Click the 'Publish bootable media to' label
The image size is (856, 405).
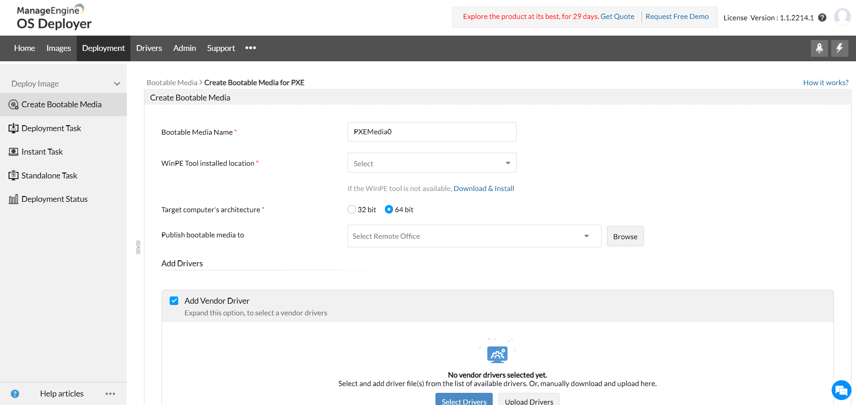(x=203, y=235)
